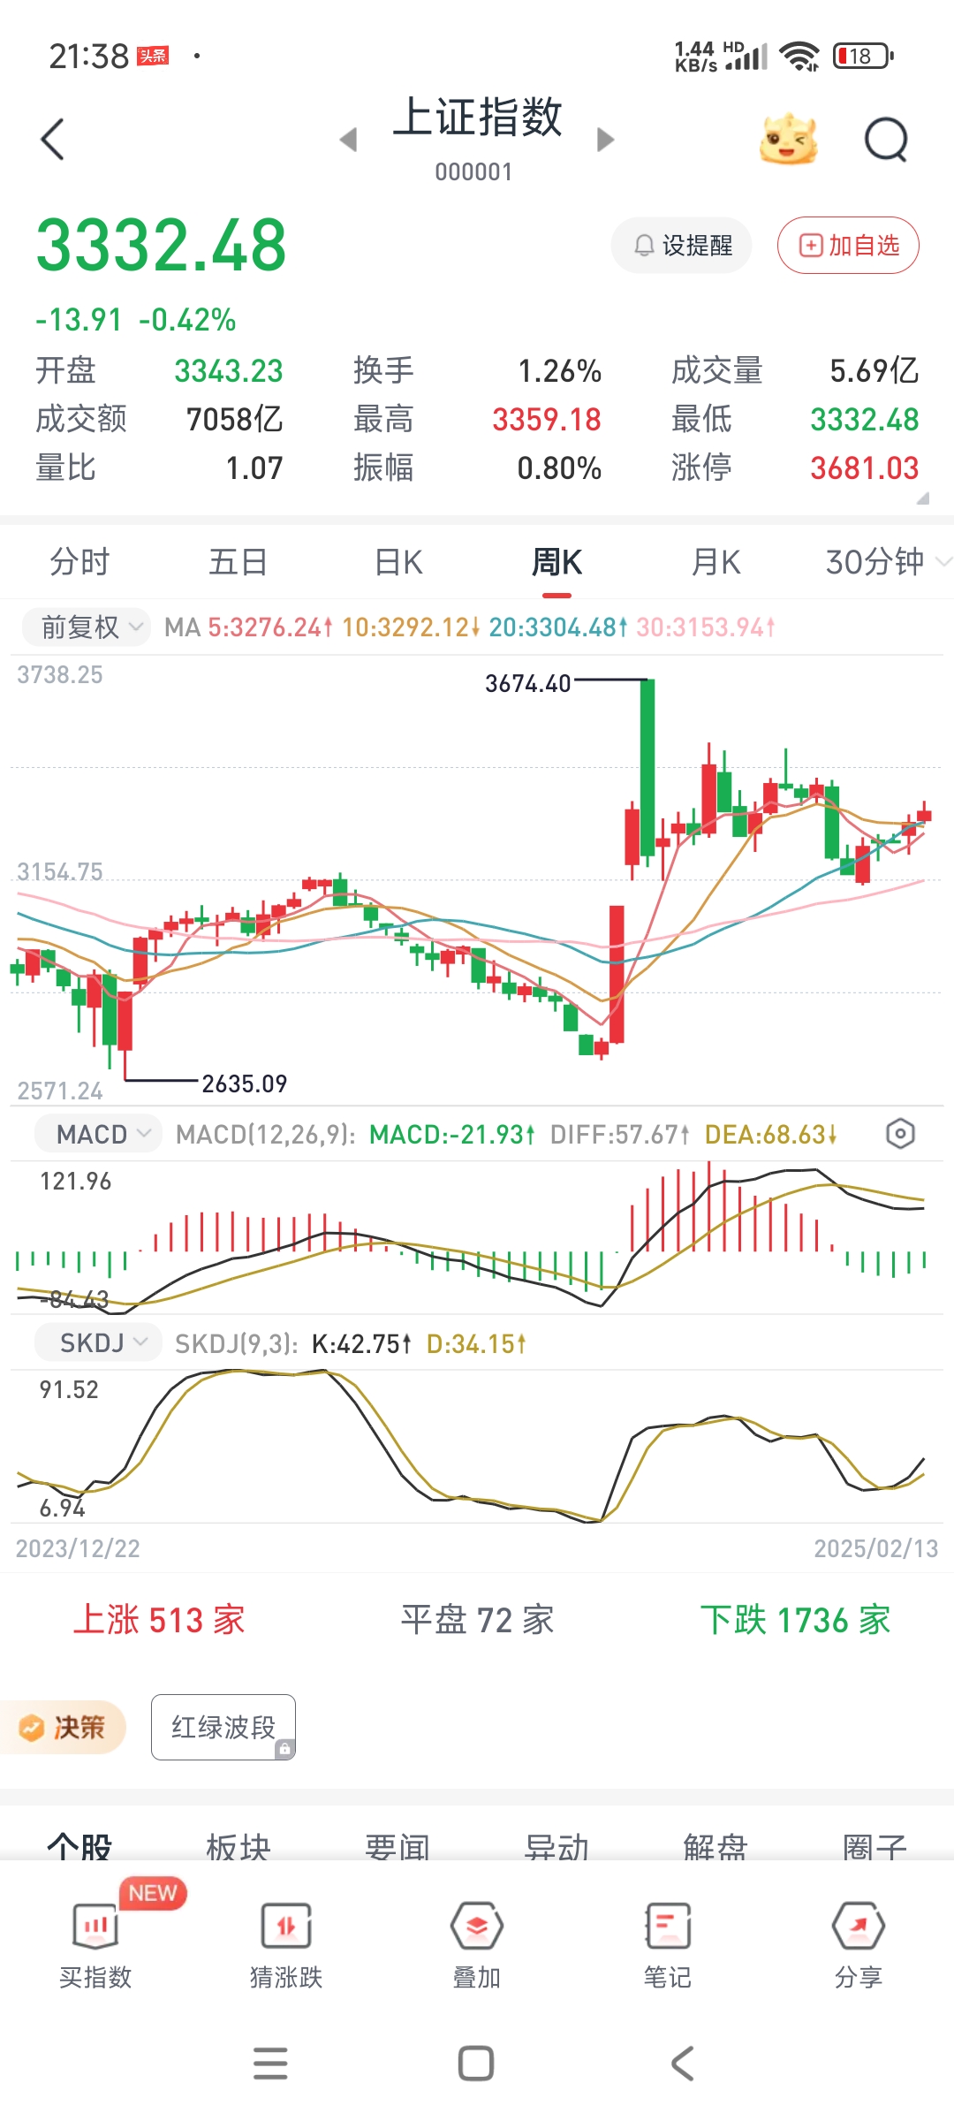Toggle the locked 红绿波段 indicator
This screenshot has width=954, height=2121.
pos(223,1727)
